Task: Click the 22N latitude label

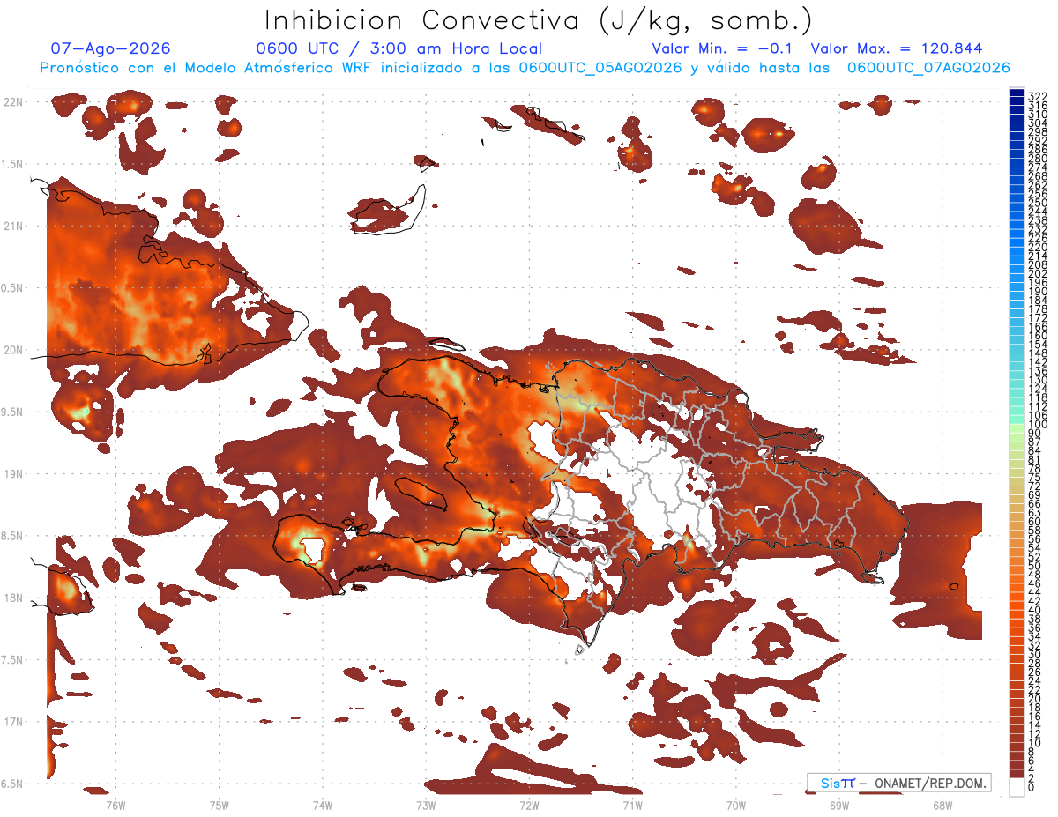Action: tap(13, 102)
